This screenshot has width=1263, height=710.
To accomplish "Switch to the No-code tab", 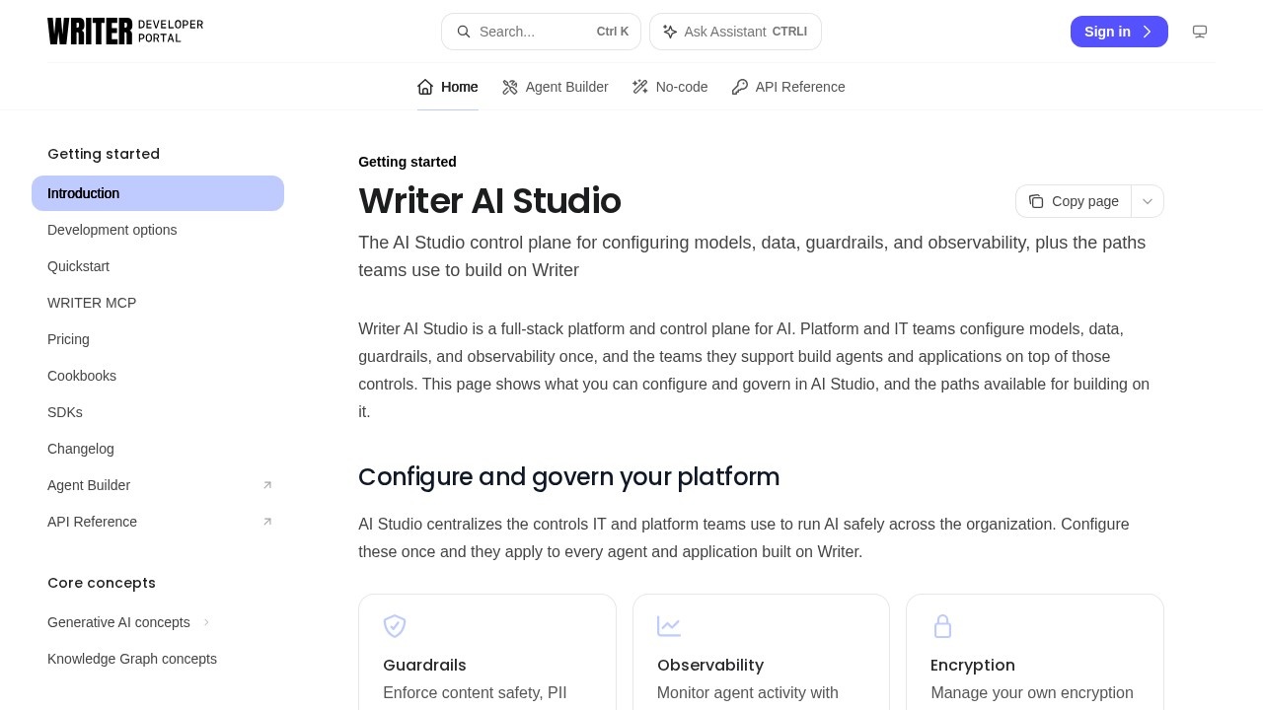I will tap(670, 87).
